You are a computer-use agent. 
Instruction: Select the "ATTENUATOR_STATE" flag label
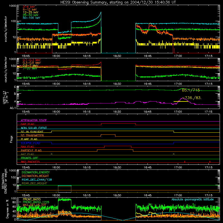pos(34,120)
